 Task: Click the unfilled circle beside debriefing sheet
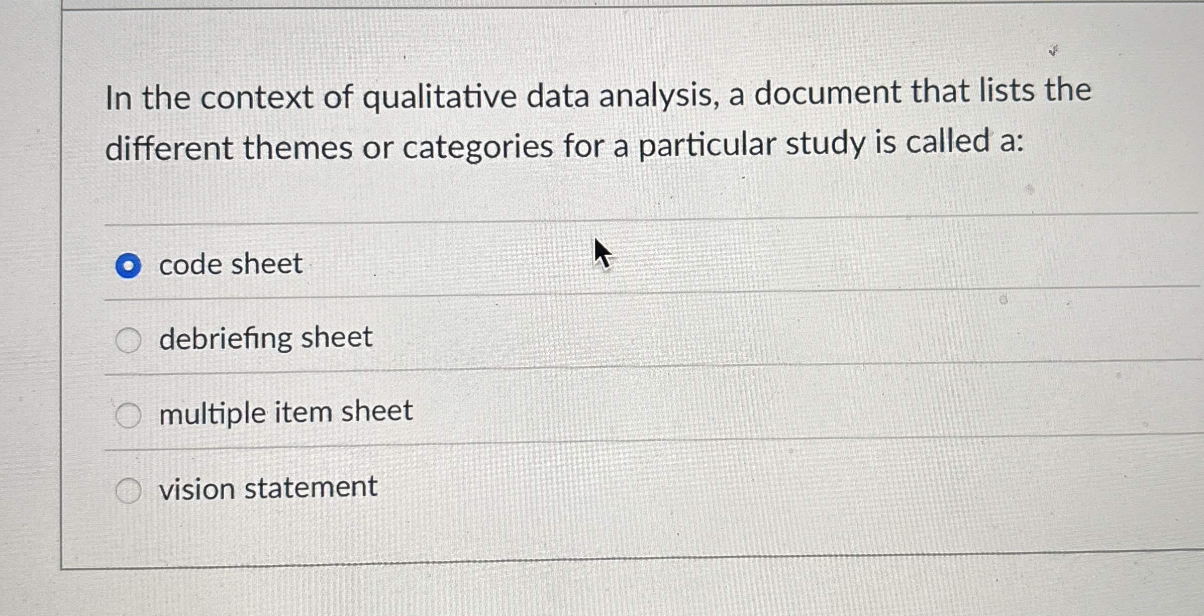[128, 340]
